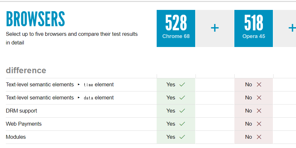Open the Web Payments row
Screen dimensions: 296x148
tap(24, 124)
